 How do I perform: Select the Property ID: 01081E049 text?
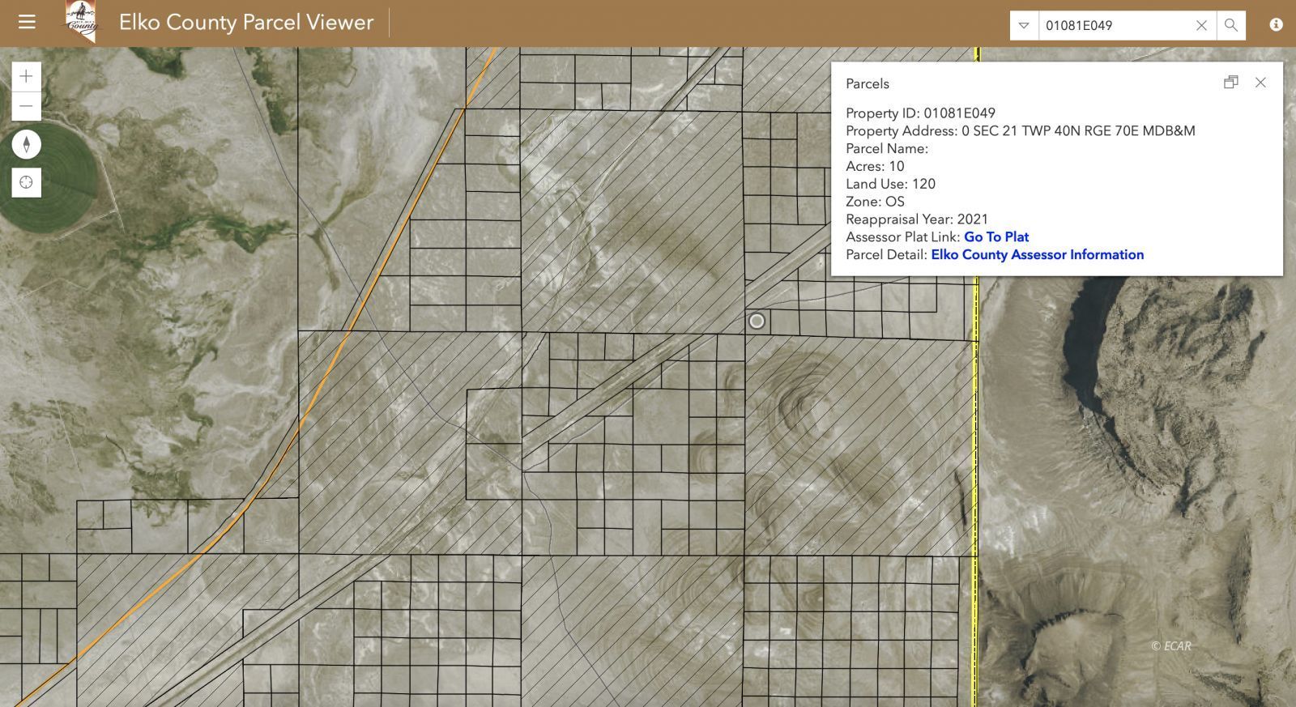pyautogui.click(x=920, y=113)
